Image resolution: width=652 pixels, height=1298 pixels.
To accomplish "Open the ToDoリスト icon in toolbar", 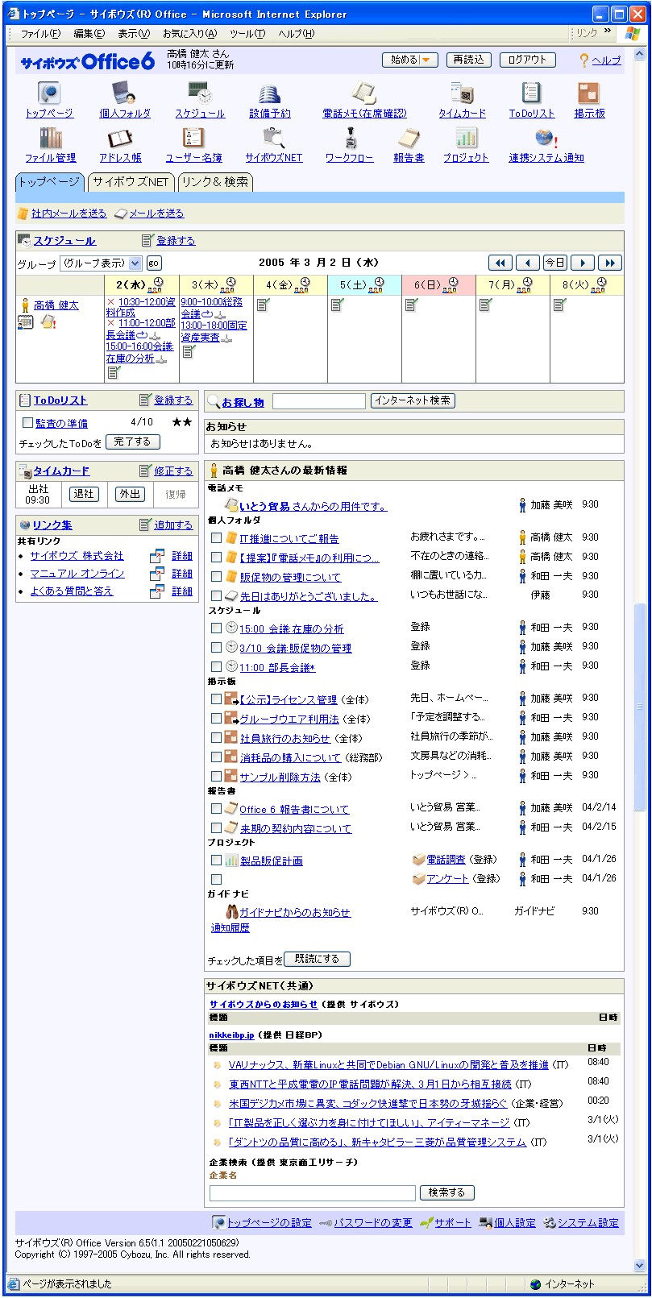I will pos(531,93).
